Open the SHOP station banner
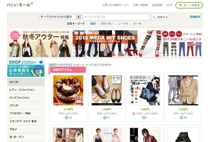Viewport: 213px width, 142px height. pyautogui.click(x=26, y=68)
